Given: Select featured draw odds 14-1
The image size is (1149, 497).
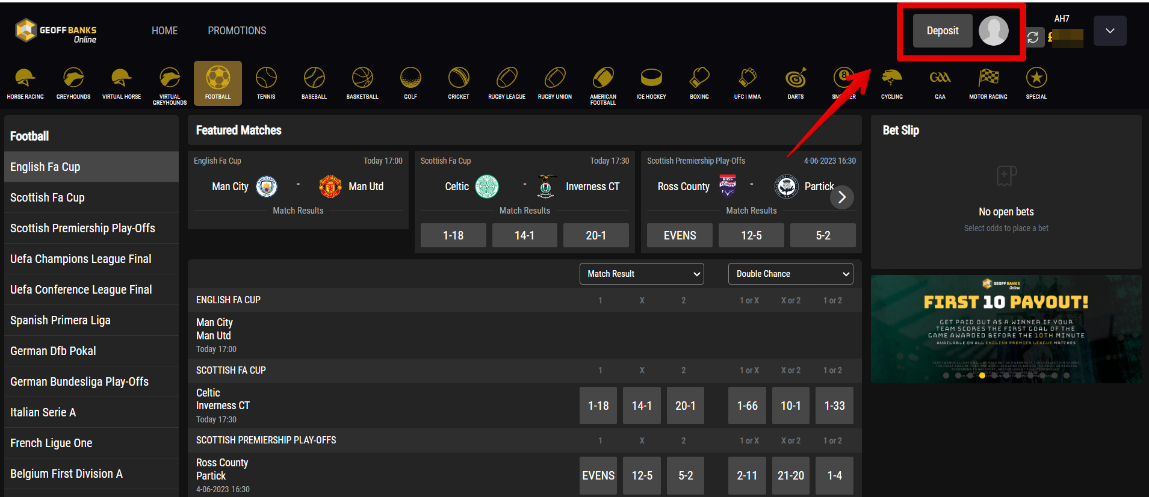Looking at the screenshot, I should click(524, 235).
